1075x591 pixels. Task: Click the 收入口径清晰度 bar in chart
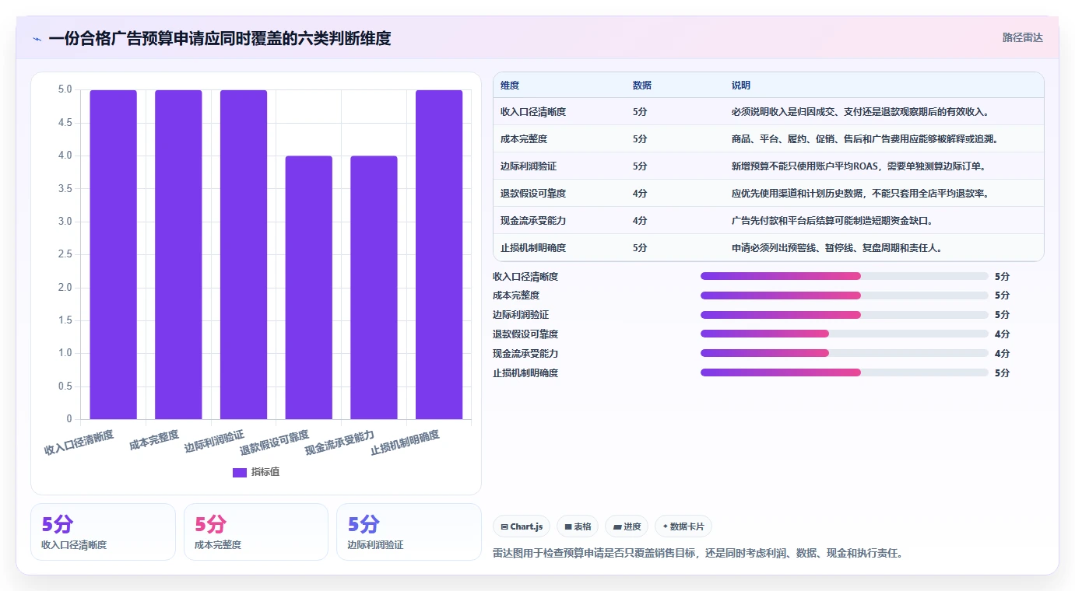pos(113,254)
